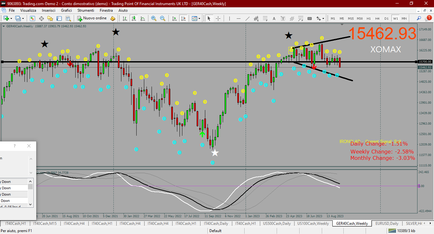Screen dimensions: 434x234
Task: Switch to line chart view
Action: tap(143, 18)
